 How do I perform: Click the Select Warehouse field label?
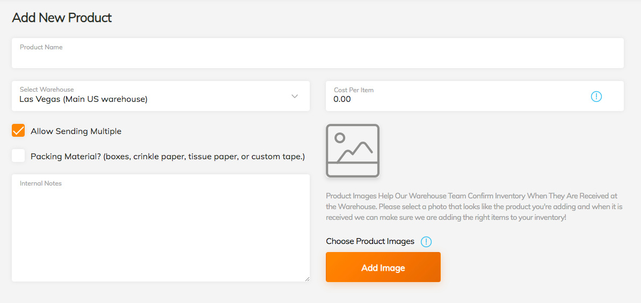[x=47, y=90]
